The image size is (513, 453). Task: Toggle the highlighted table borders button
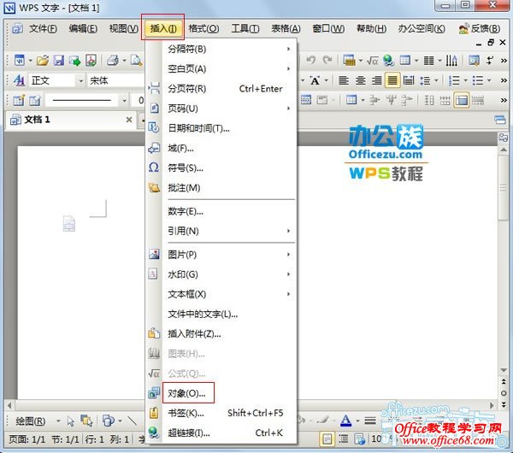point(462,100)
